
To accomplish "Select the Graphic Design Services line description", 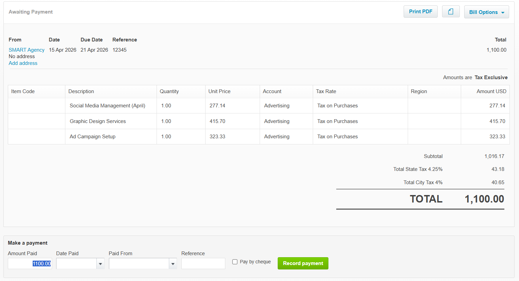I will pos(98,121).
